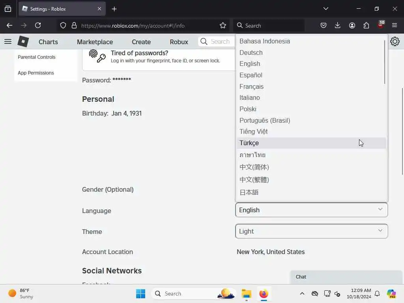
Task: Select Polski language option
Action: [311, 109]
